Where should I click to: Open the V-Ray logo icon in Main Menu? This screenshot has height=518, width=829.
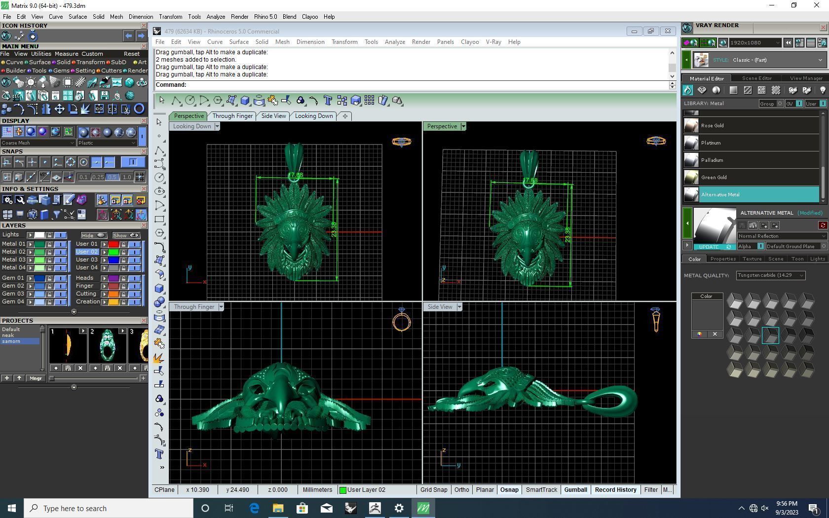(6, 82)
